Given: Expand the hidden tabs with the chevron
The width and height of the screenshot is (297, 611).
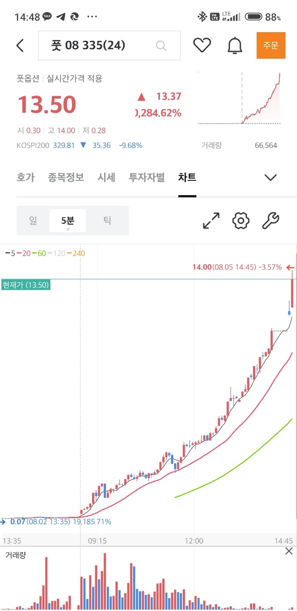Looking at the screenshot, I should click(x=270, y=178).
